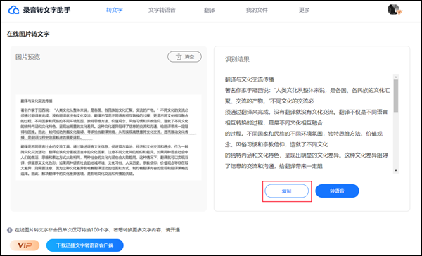
Task: Go to 我的文件 tab
Action: pos(257,11)
